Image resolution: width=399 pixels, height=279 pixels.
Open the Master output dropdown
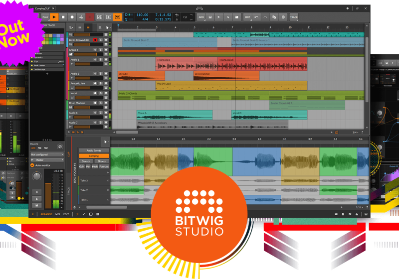point(47,160)
